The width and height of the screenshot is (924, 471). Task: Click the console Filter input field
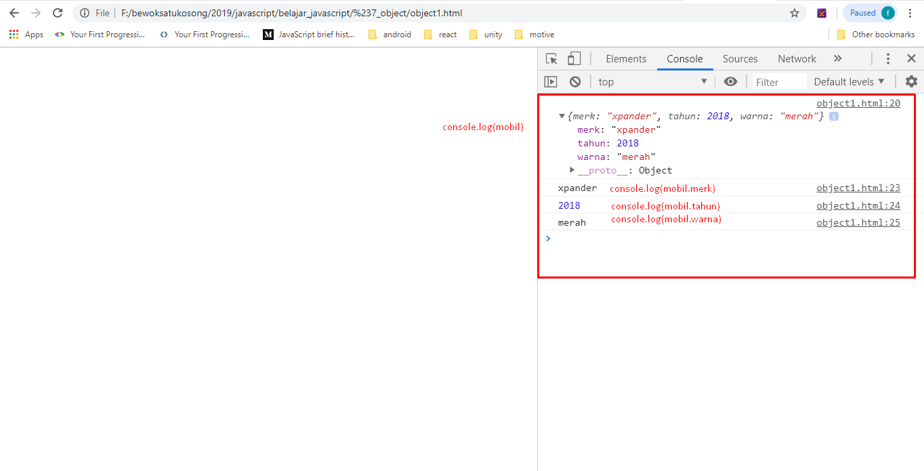pyautogui.click(x=779, y=81)
